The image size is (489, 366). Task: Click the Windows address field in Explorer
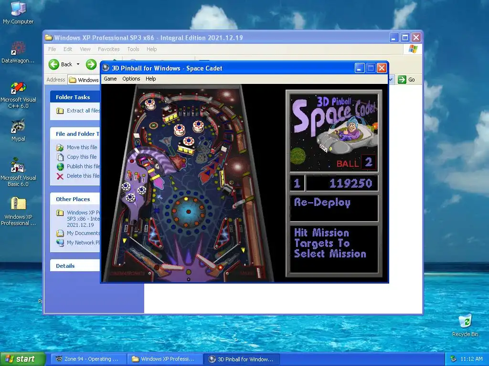coord(84,80)
